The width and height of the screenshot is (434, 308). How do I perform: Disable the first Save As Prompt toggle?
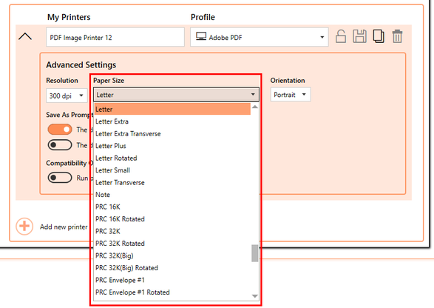point(60,130)
